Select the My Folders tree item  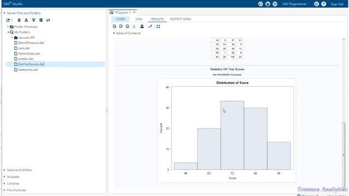click(22, 32)
